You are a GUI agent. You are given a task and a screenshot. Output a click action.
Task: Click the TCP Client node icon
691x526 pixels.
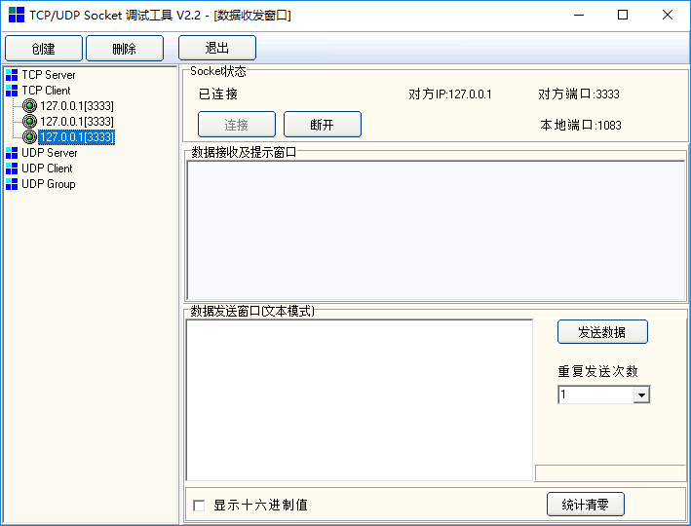coord(12,91)
